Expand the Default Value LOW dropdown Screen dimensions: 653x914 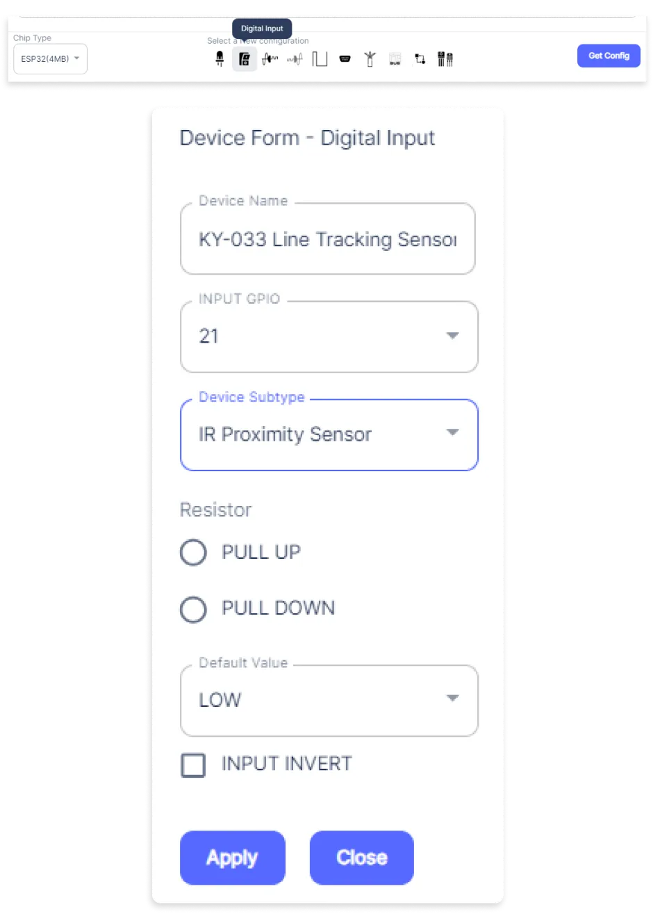point(329,701)
